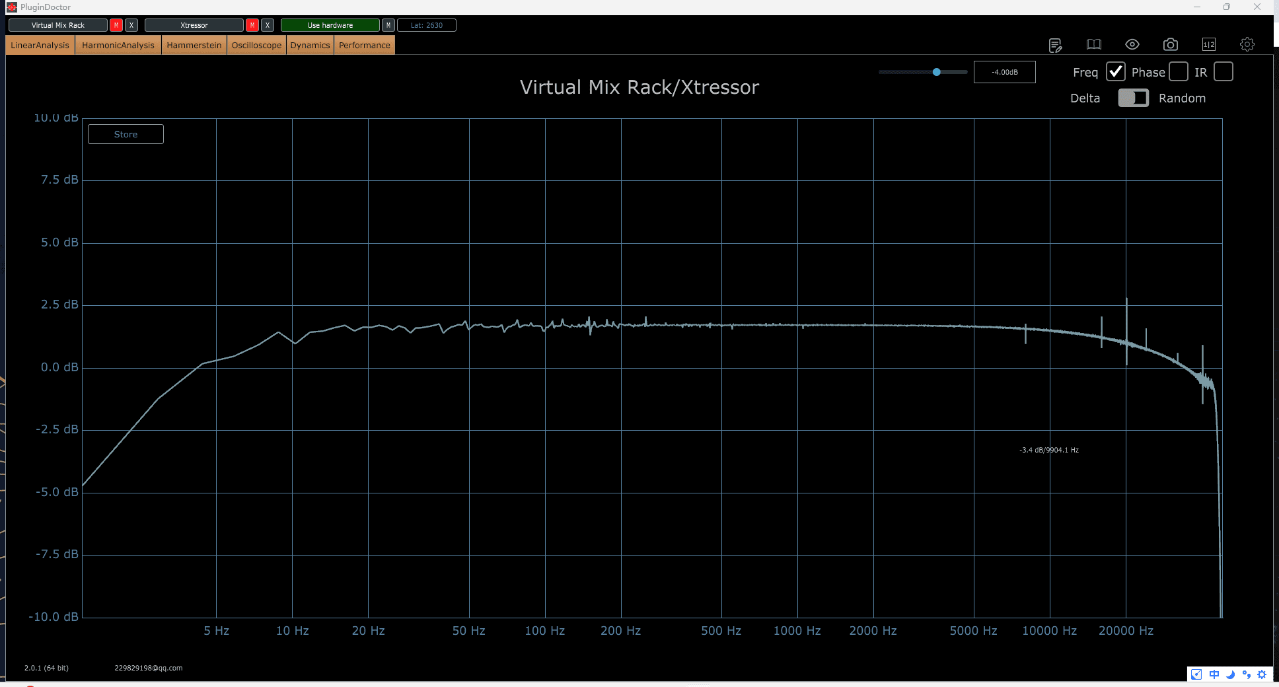1279x687 pixels.
Task: Click the 1|2 compare icon
Action: (1209, 44)
